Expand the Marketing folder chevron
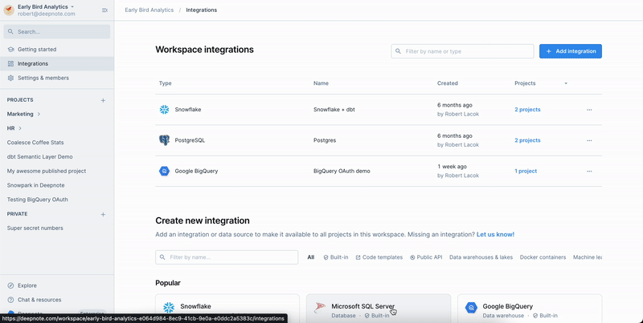Image resolution: width=643 pixels, height=323 pixels. coord(39,114)
